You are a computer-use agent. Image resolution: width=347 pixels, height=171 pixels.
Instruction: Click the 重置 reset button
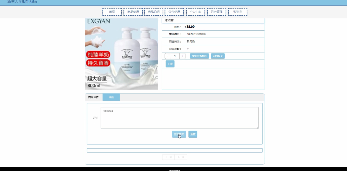pos(193,134)
